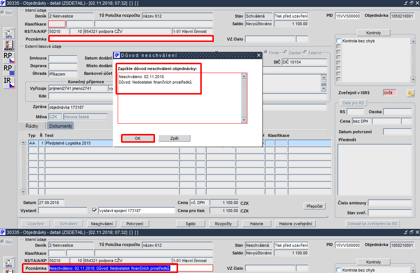Switch to the Řádky tab

pyautogui.click(x=31, y=126)
